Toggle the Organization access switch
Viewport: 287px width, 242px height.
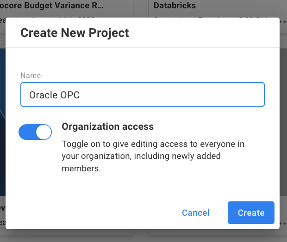coord(35,132)
